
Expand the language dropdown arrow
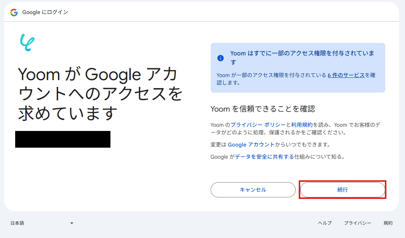point(72,223)
